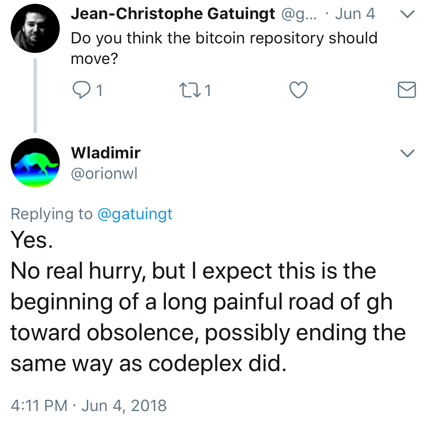The height and width of the screenshot is (424, 428).
Task: Click the vertical thread line connecting tweets
Action: (35, 96)
